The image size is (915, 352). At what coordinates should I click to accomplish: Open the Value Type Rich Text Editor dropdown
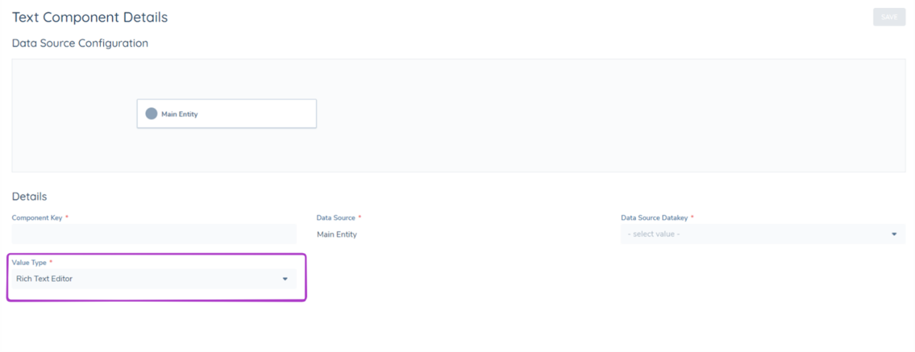146,279
